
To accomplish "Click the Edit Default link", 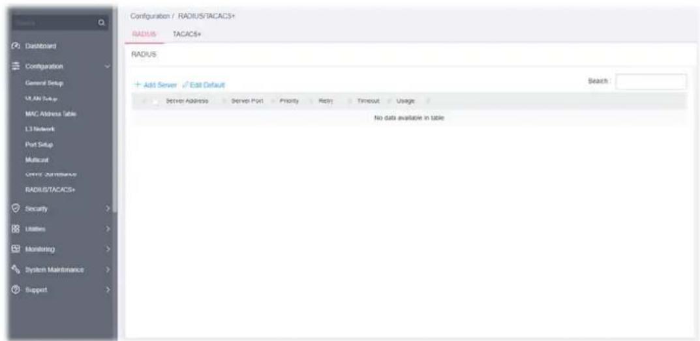I will tap(207, 85).
